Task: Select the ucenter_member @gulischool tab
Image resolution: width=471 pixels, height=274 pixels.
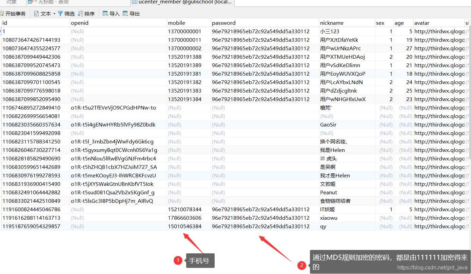Action: 182,2
